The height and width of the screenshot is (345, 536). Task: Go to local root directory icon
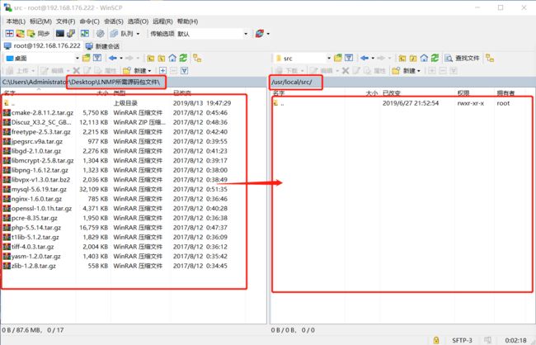click(162, 58)
